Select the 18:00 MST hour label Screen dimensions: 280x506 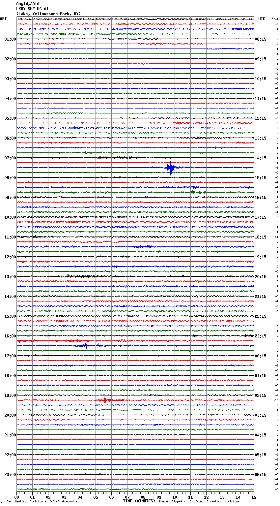click(x=10, y=376)
